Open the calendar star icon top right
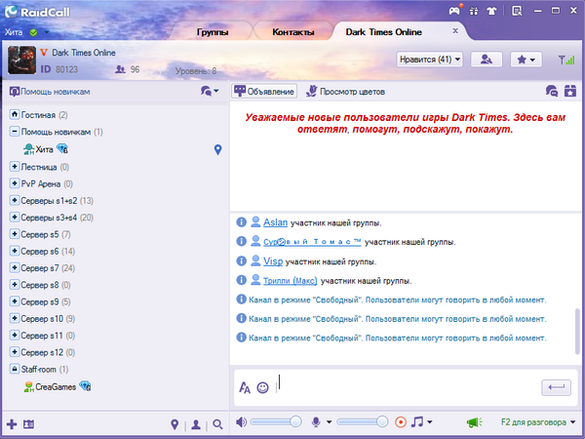Viewport: 585px width, 439px height. click(570, 91)
